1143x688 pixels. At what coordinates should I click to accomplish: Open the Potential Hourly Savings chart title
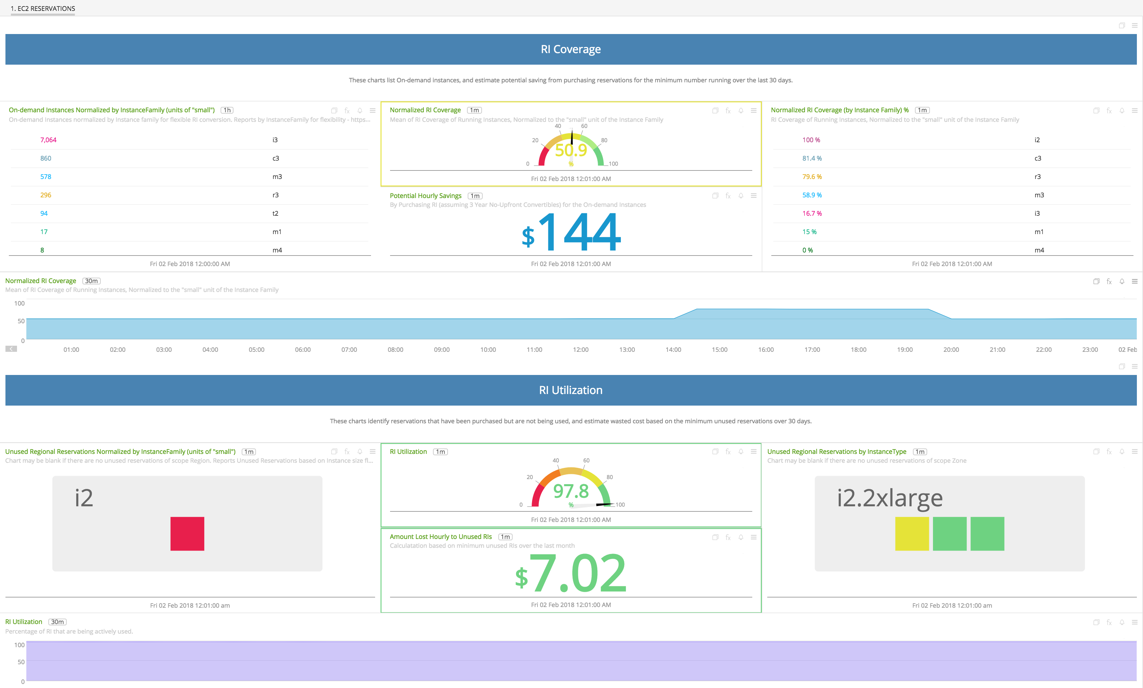click(425, 196)
